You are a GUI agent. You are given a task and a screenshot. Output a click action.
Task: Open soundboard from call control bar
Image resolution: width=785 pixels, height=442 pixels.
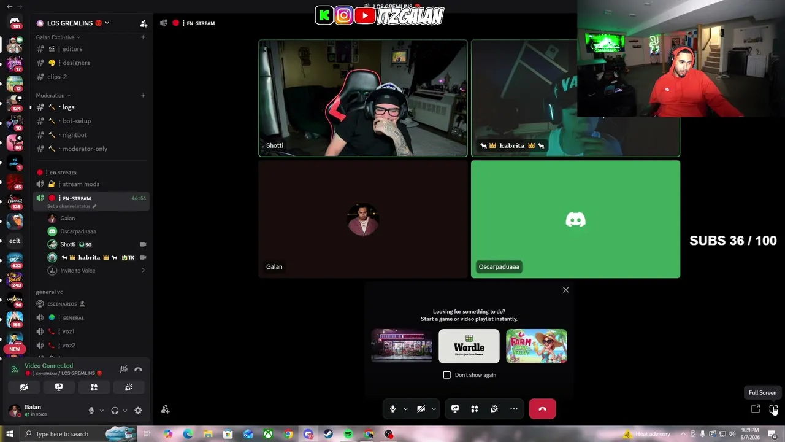point(494,409)
